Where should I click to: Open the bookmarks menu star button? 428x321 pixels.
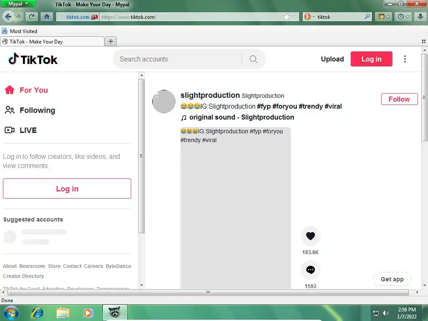(384, 17)
